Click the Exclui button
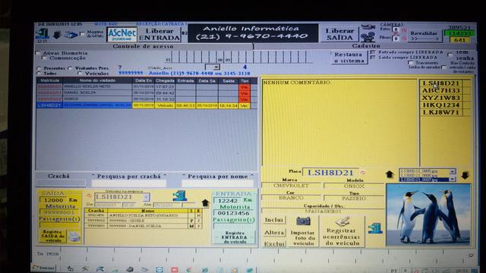486x273 pixels. 274,244
